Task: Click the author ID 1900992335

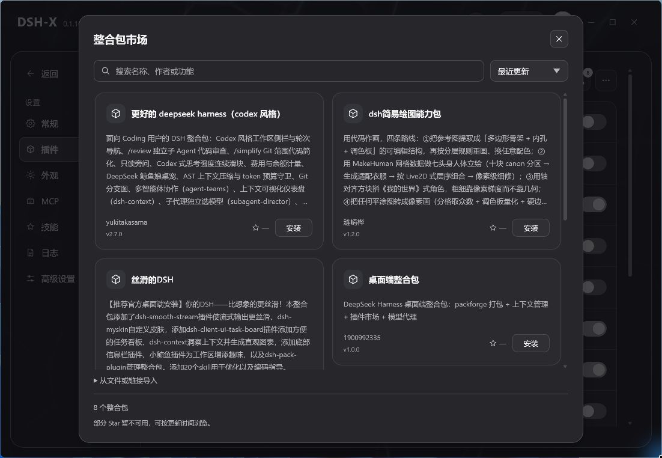Action: point(362,338)
